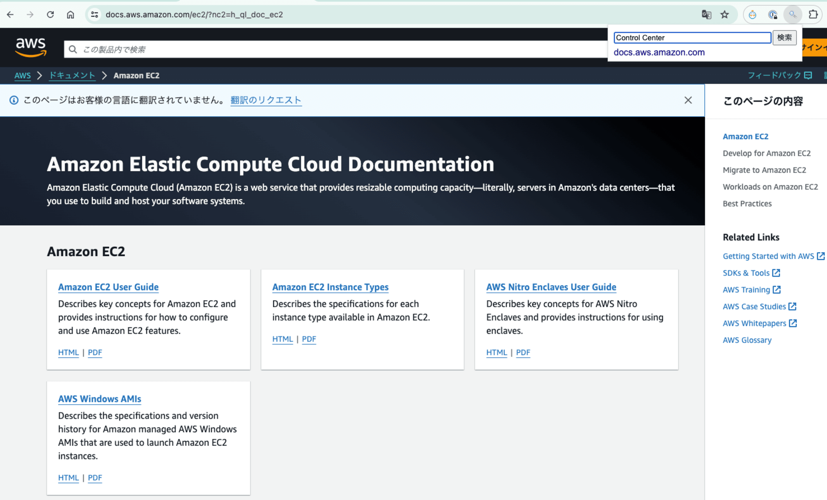Open HTML version of EC2 Instance Types

[282, 339]
